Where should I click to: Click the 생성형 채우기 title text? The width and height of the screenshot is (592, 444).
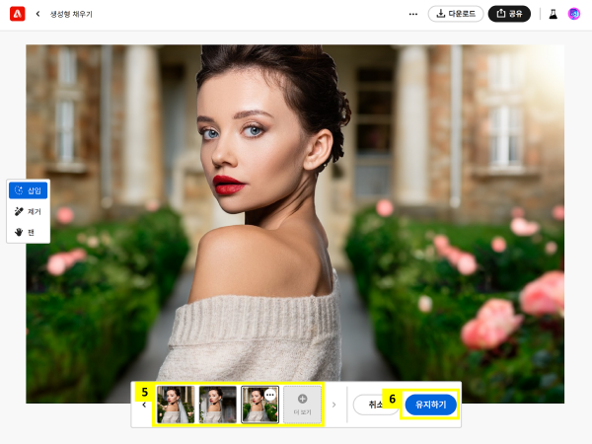[x=71, y=14]
